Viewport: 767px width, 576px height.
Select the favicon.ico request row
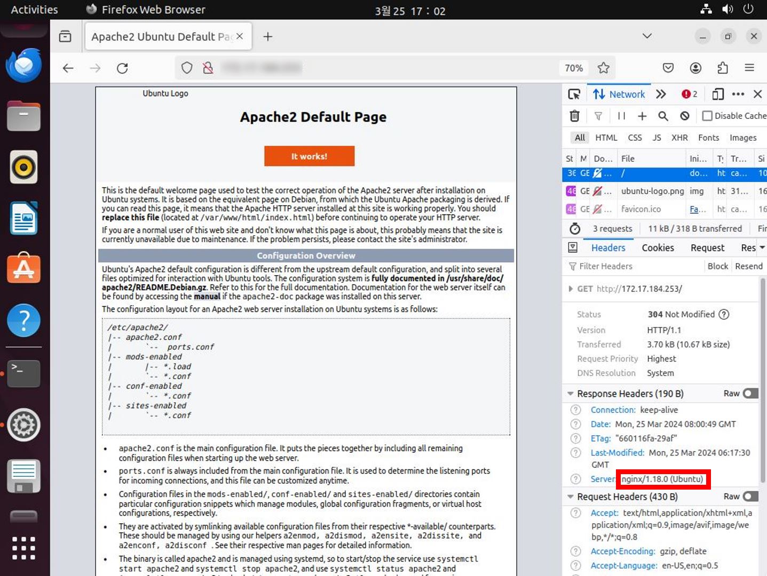tap(665, 209)
